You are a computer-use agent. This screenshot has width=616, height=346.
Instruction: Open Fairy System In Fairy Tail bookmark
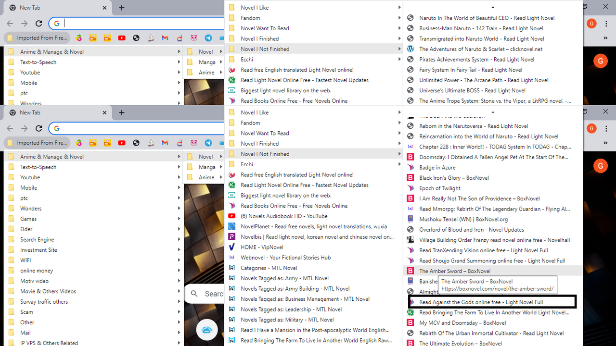point(493,70)
